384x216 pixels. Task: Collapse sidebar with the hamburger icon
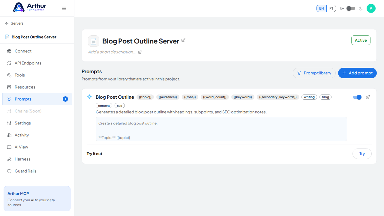click(64, 8)
